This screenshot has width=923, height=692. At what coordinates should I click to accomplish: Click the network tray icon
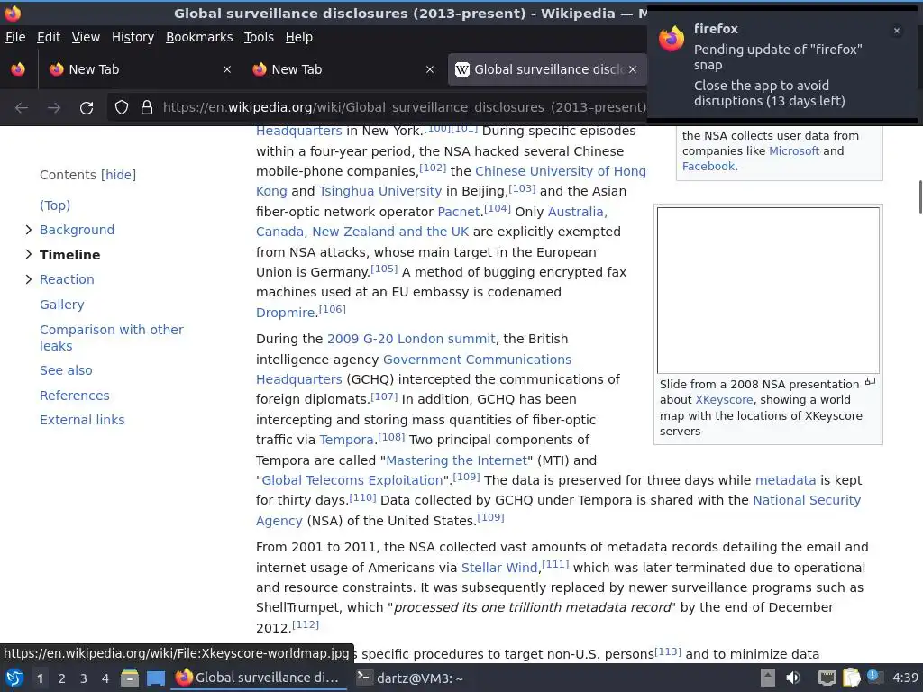click(827, 678)
